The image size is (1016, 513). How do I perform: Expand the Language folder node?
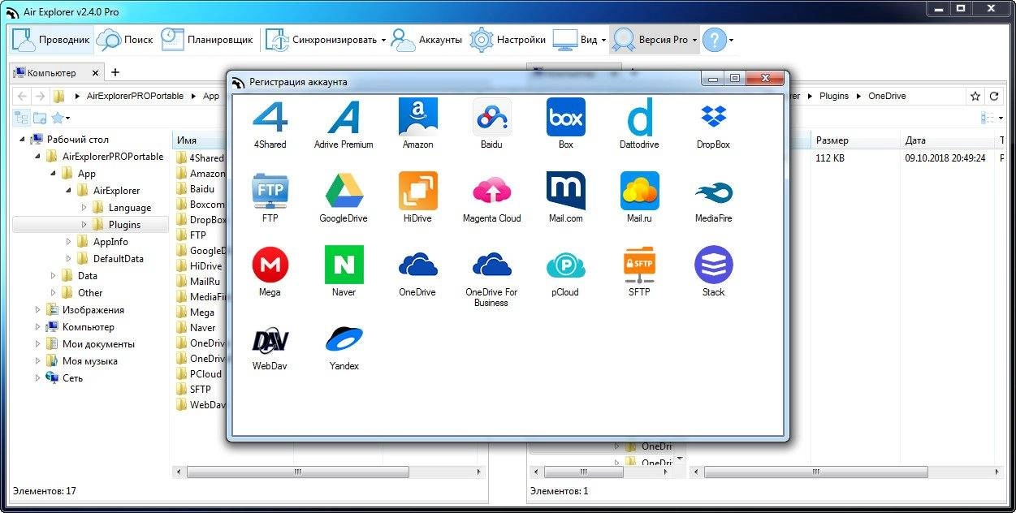tap(84, 208)
